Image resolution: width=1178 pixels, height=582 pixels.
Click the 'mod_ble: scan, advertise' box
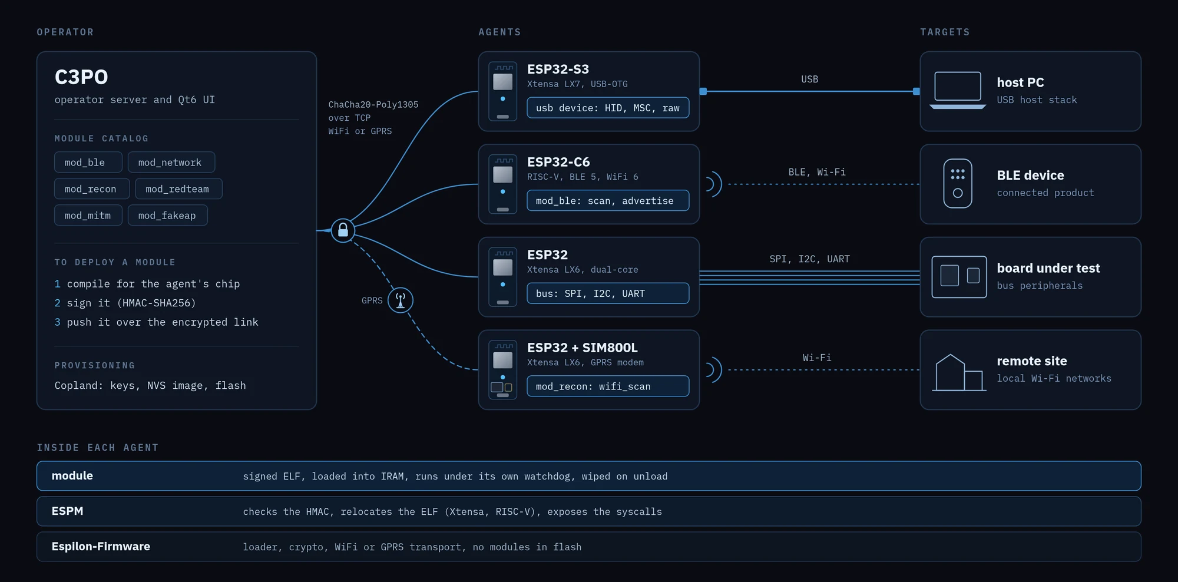608,200
